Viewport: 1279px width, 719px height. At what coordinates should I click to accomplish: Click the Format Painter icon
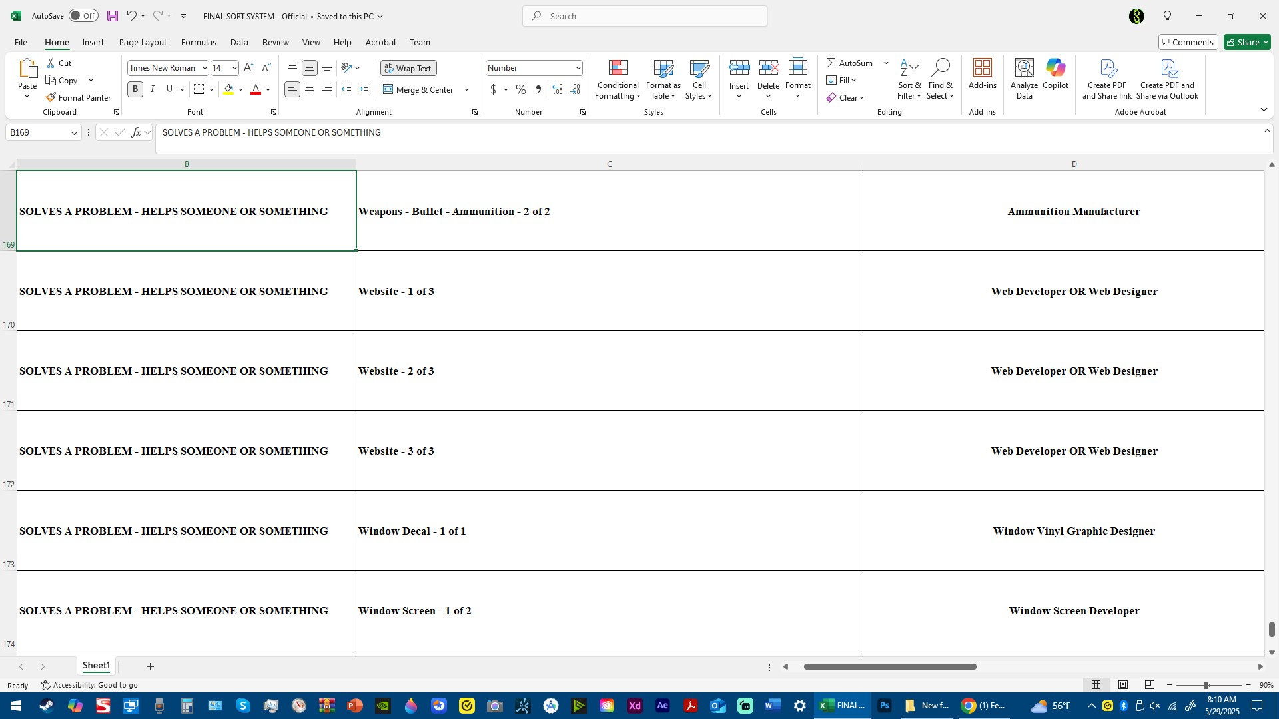51,97
